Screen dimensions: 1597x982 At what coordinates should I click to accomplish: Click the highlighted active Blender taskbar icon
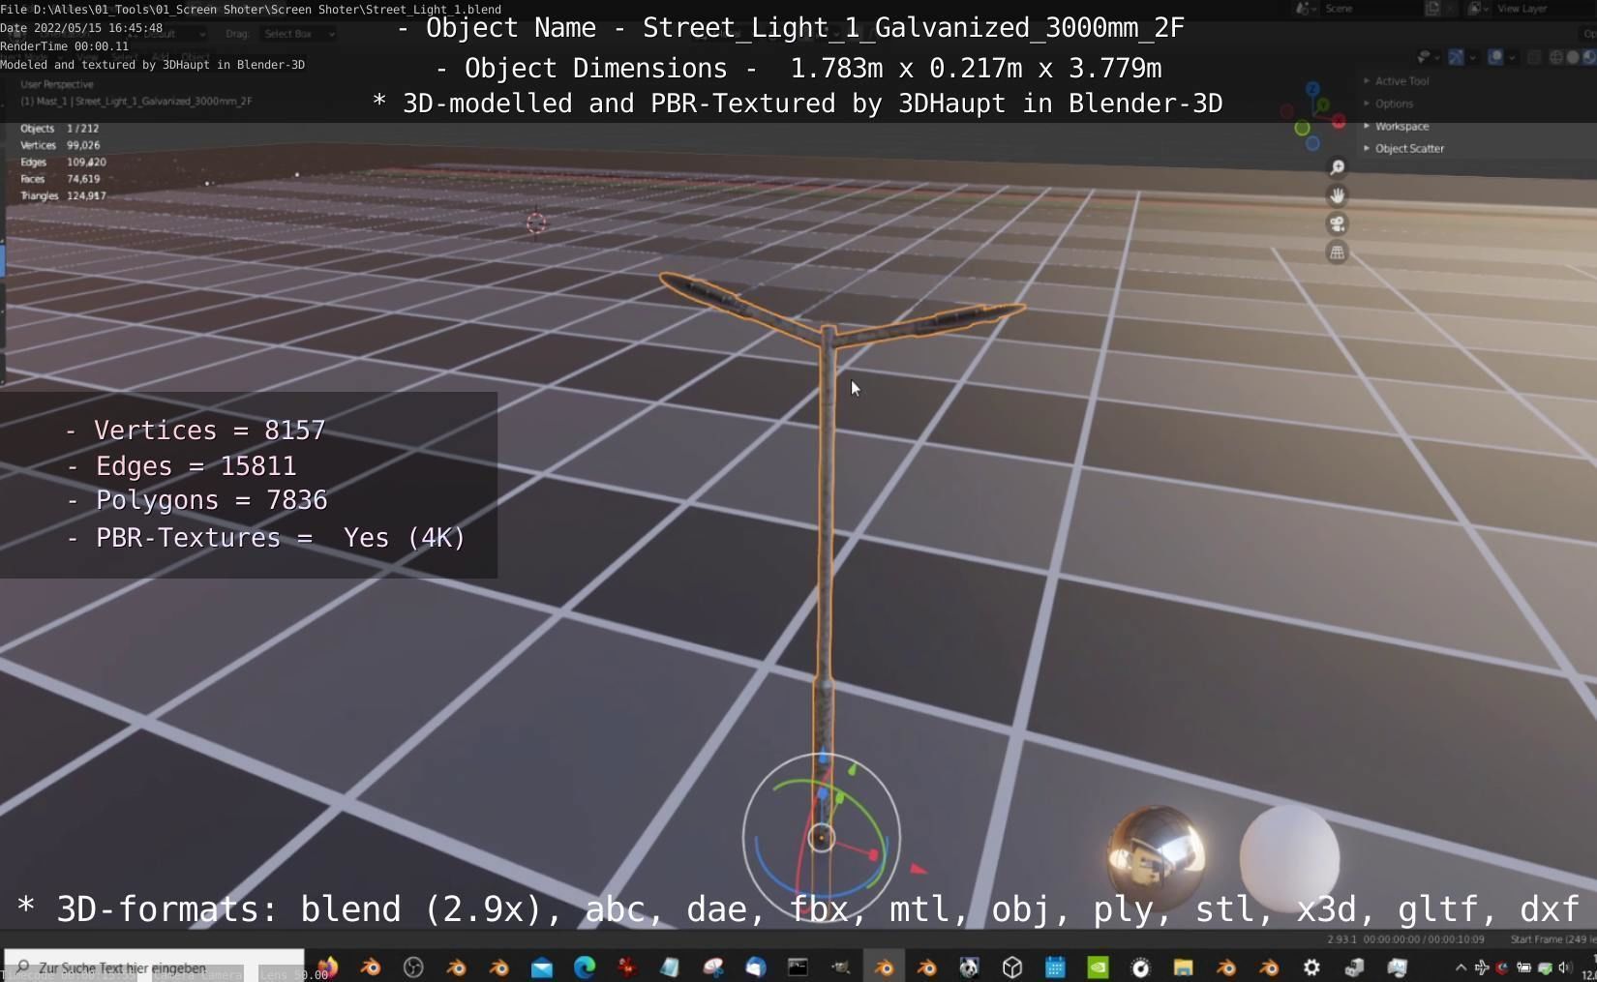pyautogui.click(x=884, y=967)
